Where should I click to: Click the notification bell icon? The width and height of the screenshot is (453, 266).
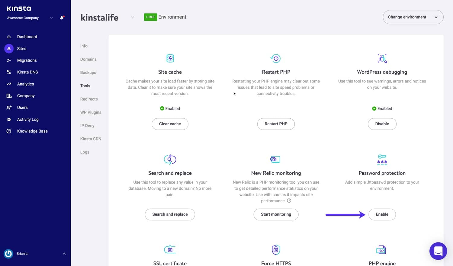point(62,18)
